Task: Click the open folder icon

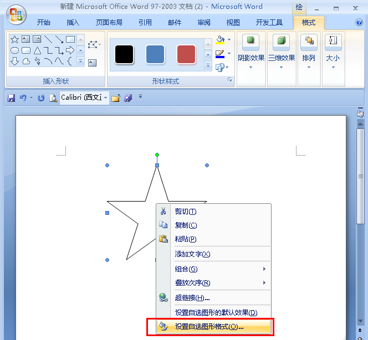Action: [116, 98]
